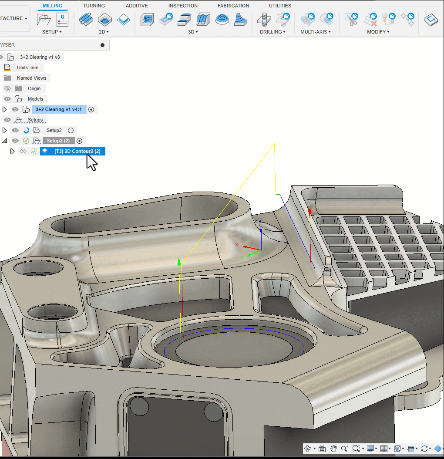Open the Manufacture workspace switcher button
The image size is (444, 459).
(14, 19)
